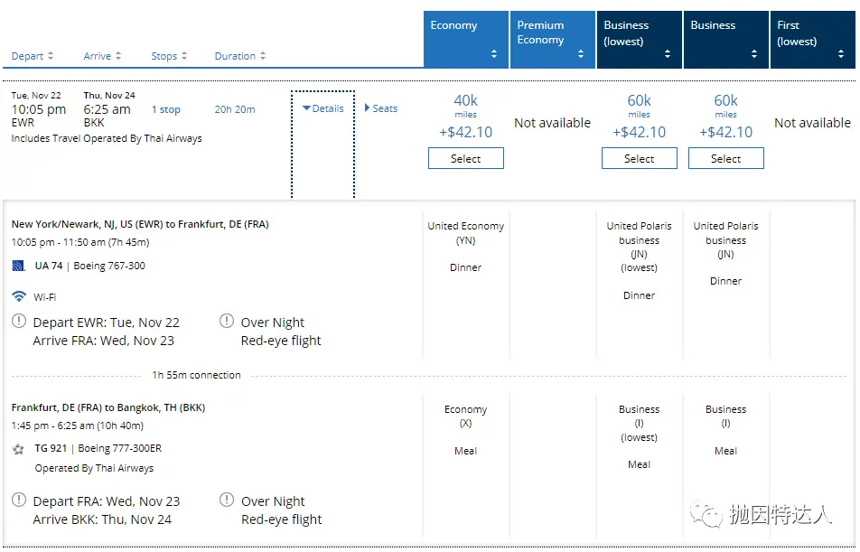The width and height of the screenshot is (860, 552).
Task: Click the Star Alliance icon beside TG 921
Action: click(18, 449)
